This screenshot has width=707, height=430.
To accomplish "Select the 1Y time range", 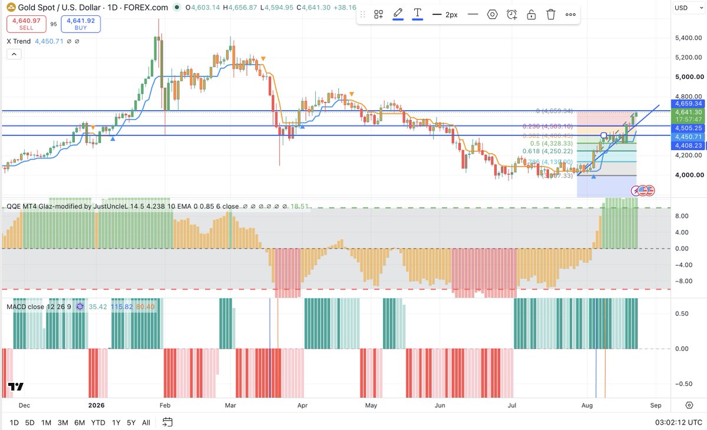I will (x=116, y=422).
